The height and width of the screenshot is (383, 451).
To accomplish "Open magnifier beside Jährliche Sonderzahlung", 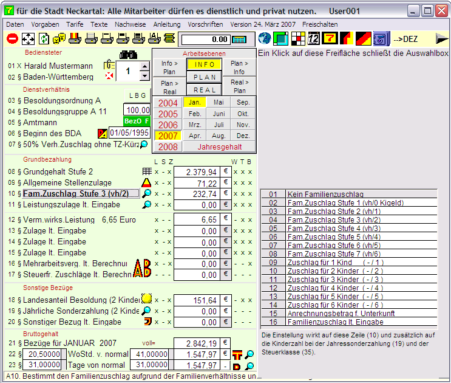I will coord(147,311).
